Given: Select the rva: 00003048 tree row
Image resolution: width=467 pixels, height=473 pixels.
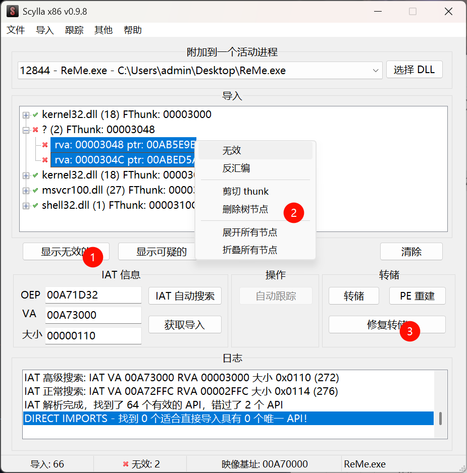Looking at the screenshot, I should 123,145.
